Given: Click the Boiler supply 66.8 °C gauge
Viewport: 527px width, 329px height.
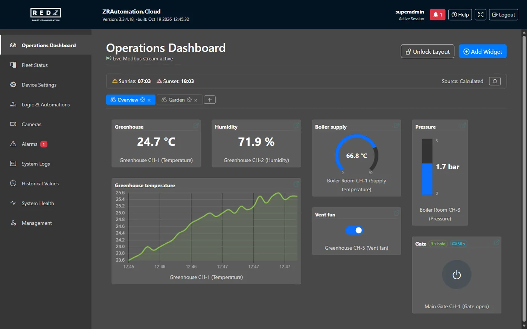Looking at the screenshot, I should [x=356, y=154].
